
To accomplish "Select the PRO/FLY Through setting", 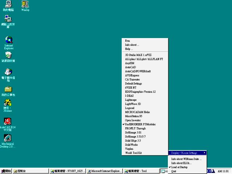I will pos(145,128).
